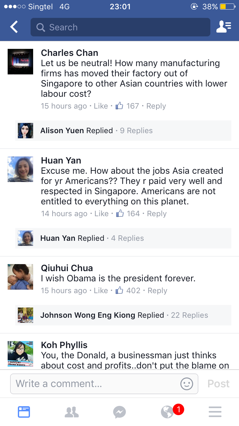Image resolution: width=239 pixels, height=426 pixels.
Task: Like Huan Yan's comment
Action: [101, 214]
